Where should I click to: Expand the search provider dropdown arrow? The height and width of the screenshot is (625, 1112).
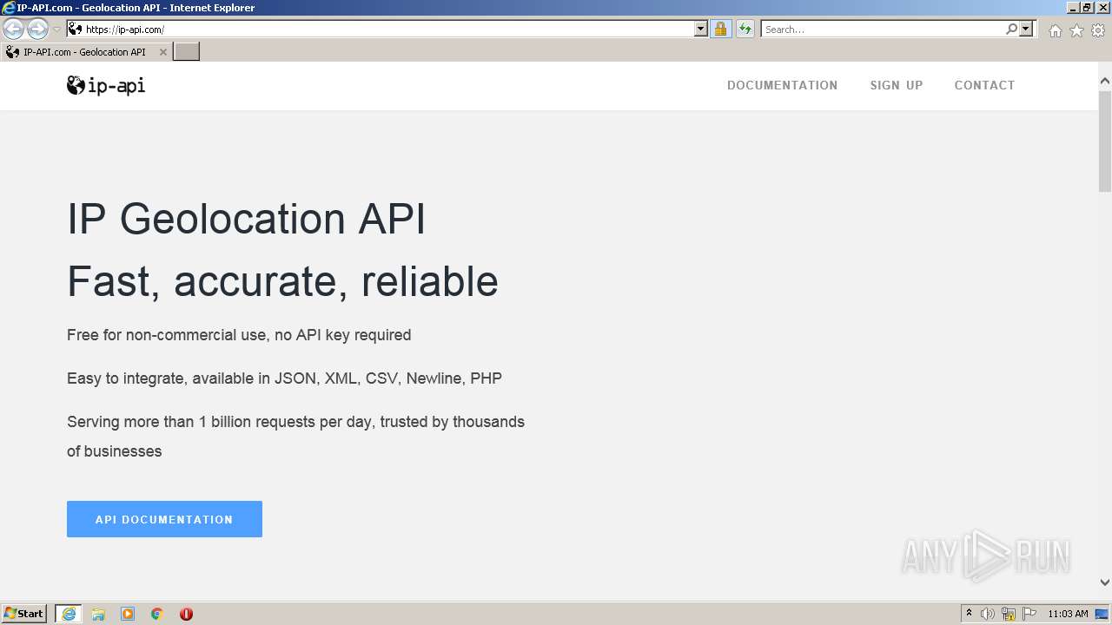(x=1026, y=30)
